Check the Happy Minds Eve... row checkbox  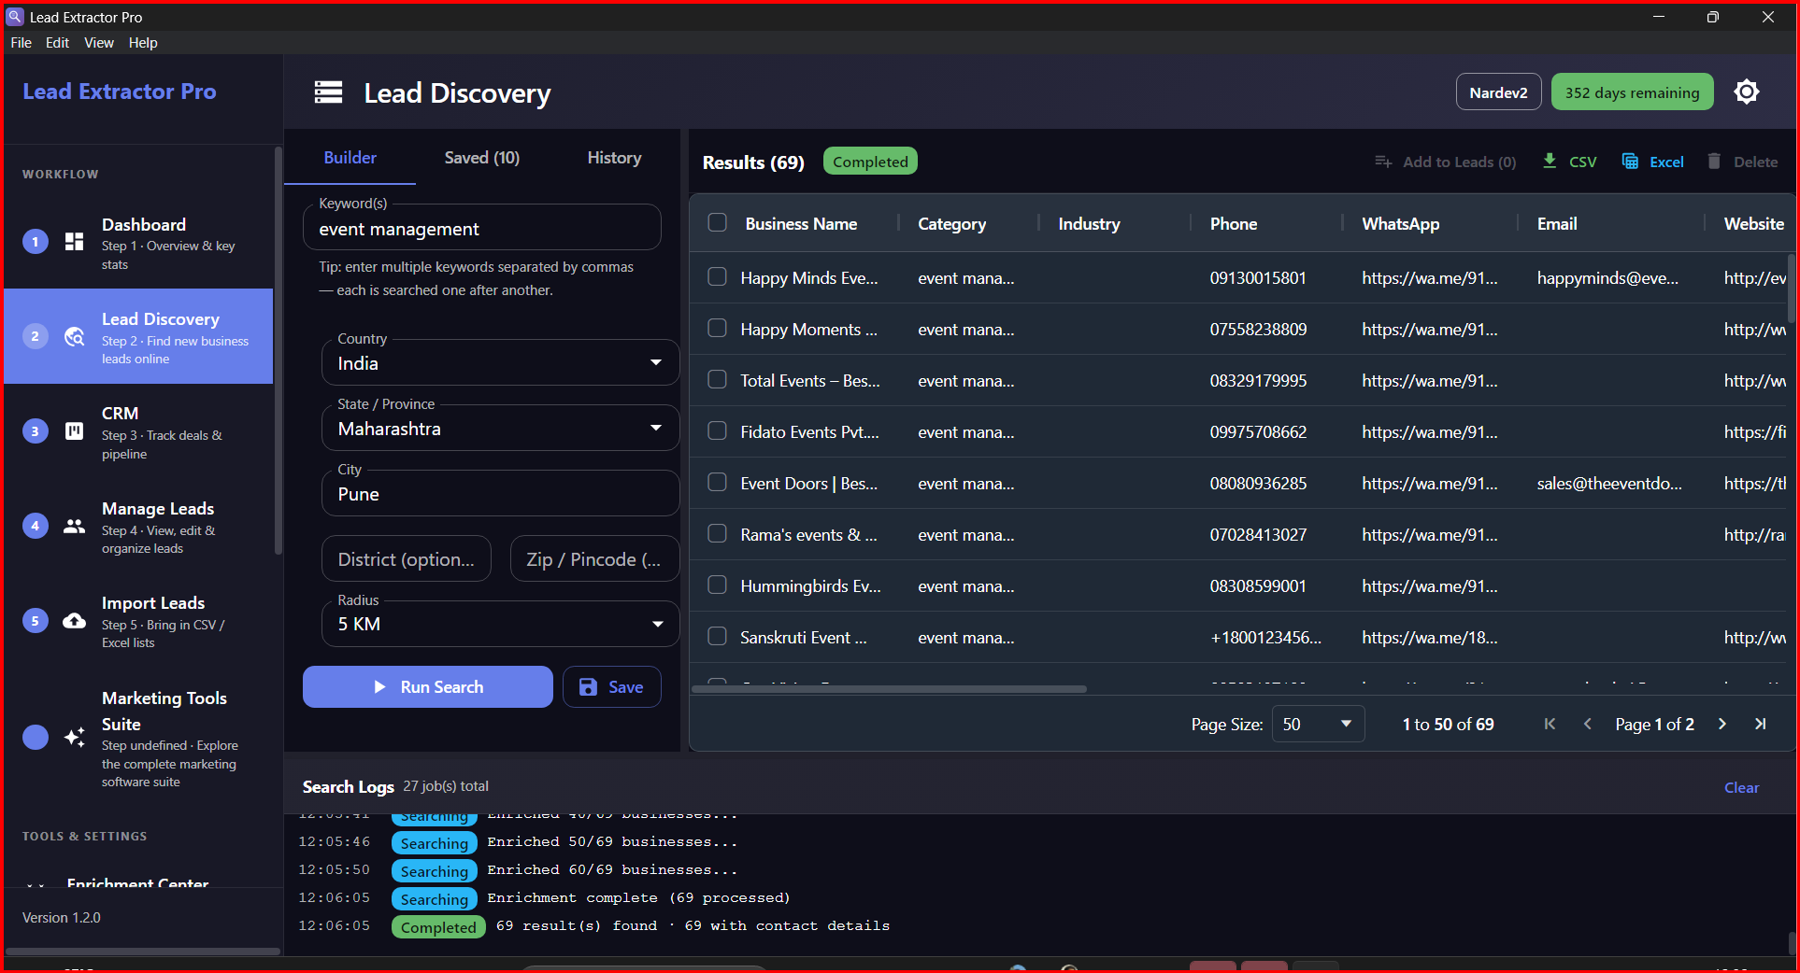tap(717, 276)
